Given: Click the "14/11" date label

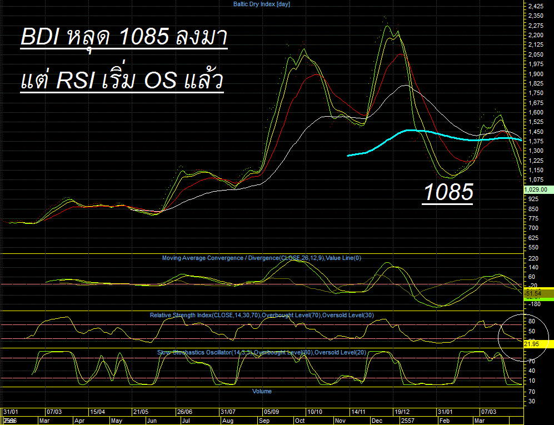Looking at the screenshot, I should (358, 412).
